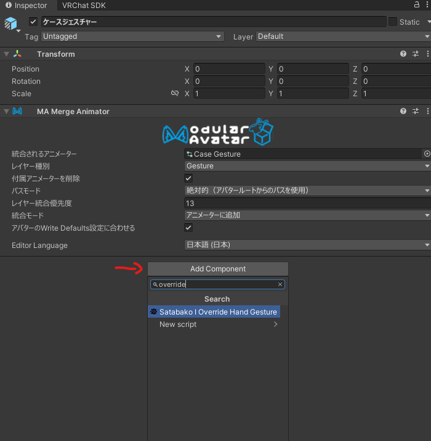Toggle the Inspector lock icon
This screenshot has height=441, width=431.
point(417,4)
